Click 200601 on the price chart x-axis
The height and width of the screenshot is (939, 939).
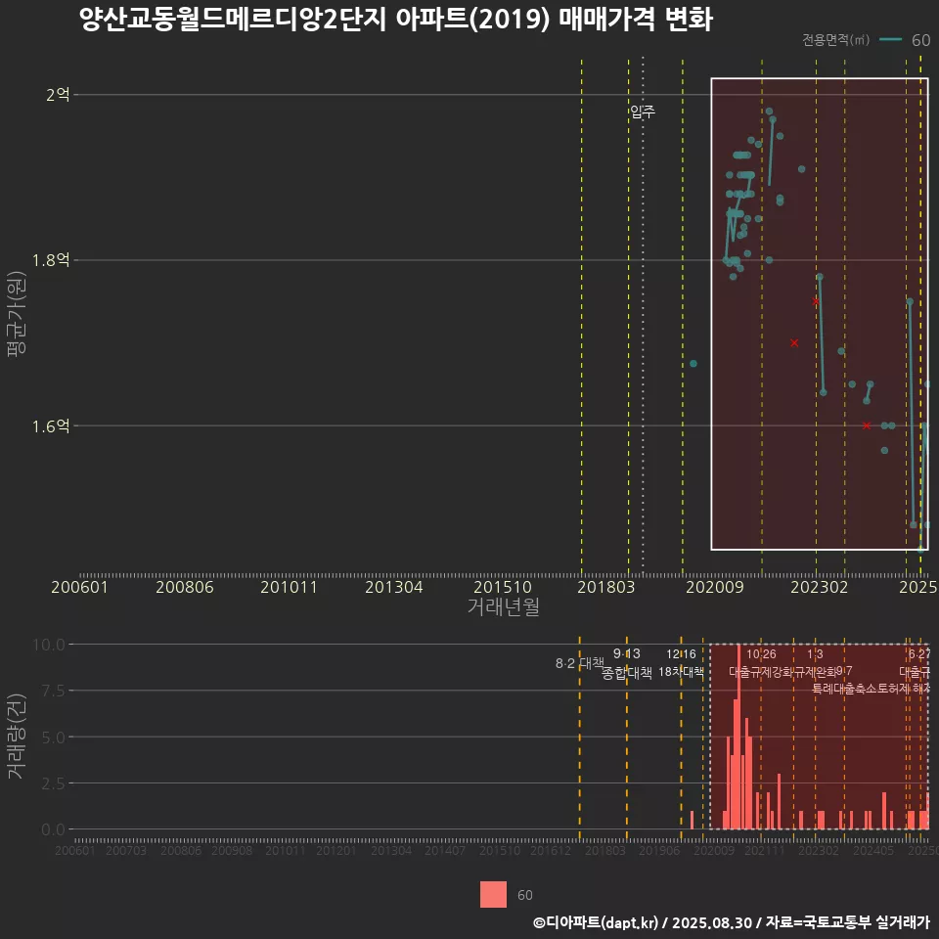79,587
